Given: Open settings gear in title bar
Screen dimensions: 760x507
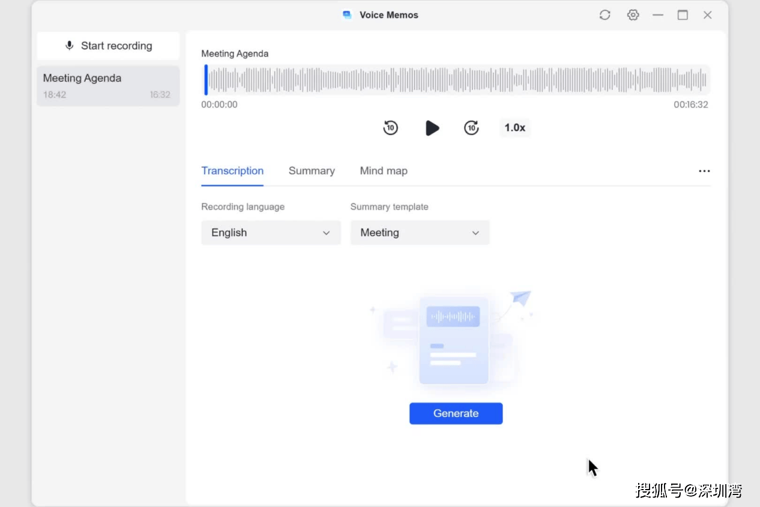Looking at the screenshot, I should (x=633, y=15).
